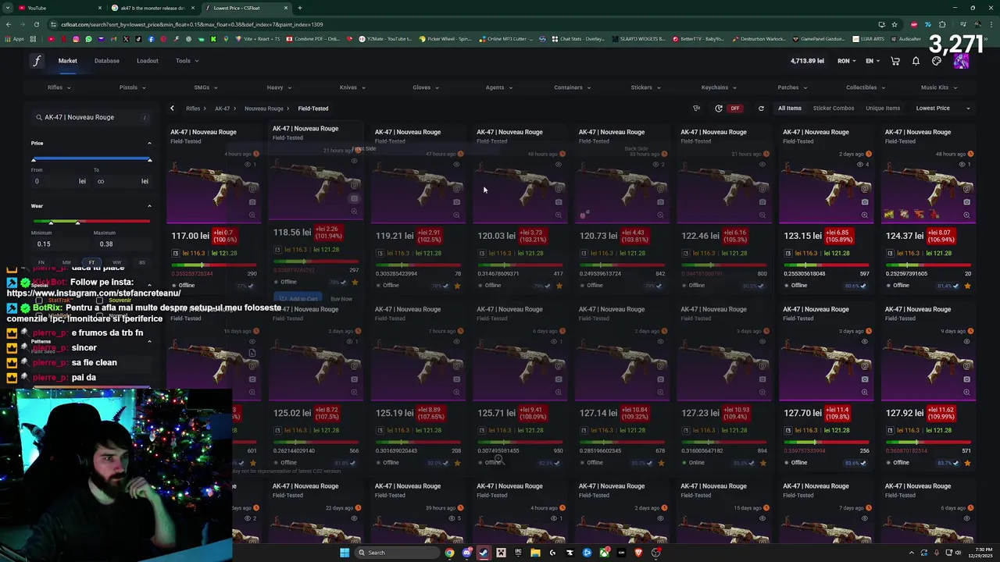Viewport: 1000px width, 562px height.
Task: Select the BS wear preset
Action: pyautogui.click(x=141, y=262)
